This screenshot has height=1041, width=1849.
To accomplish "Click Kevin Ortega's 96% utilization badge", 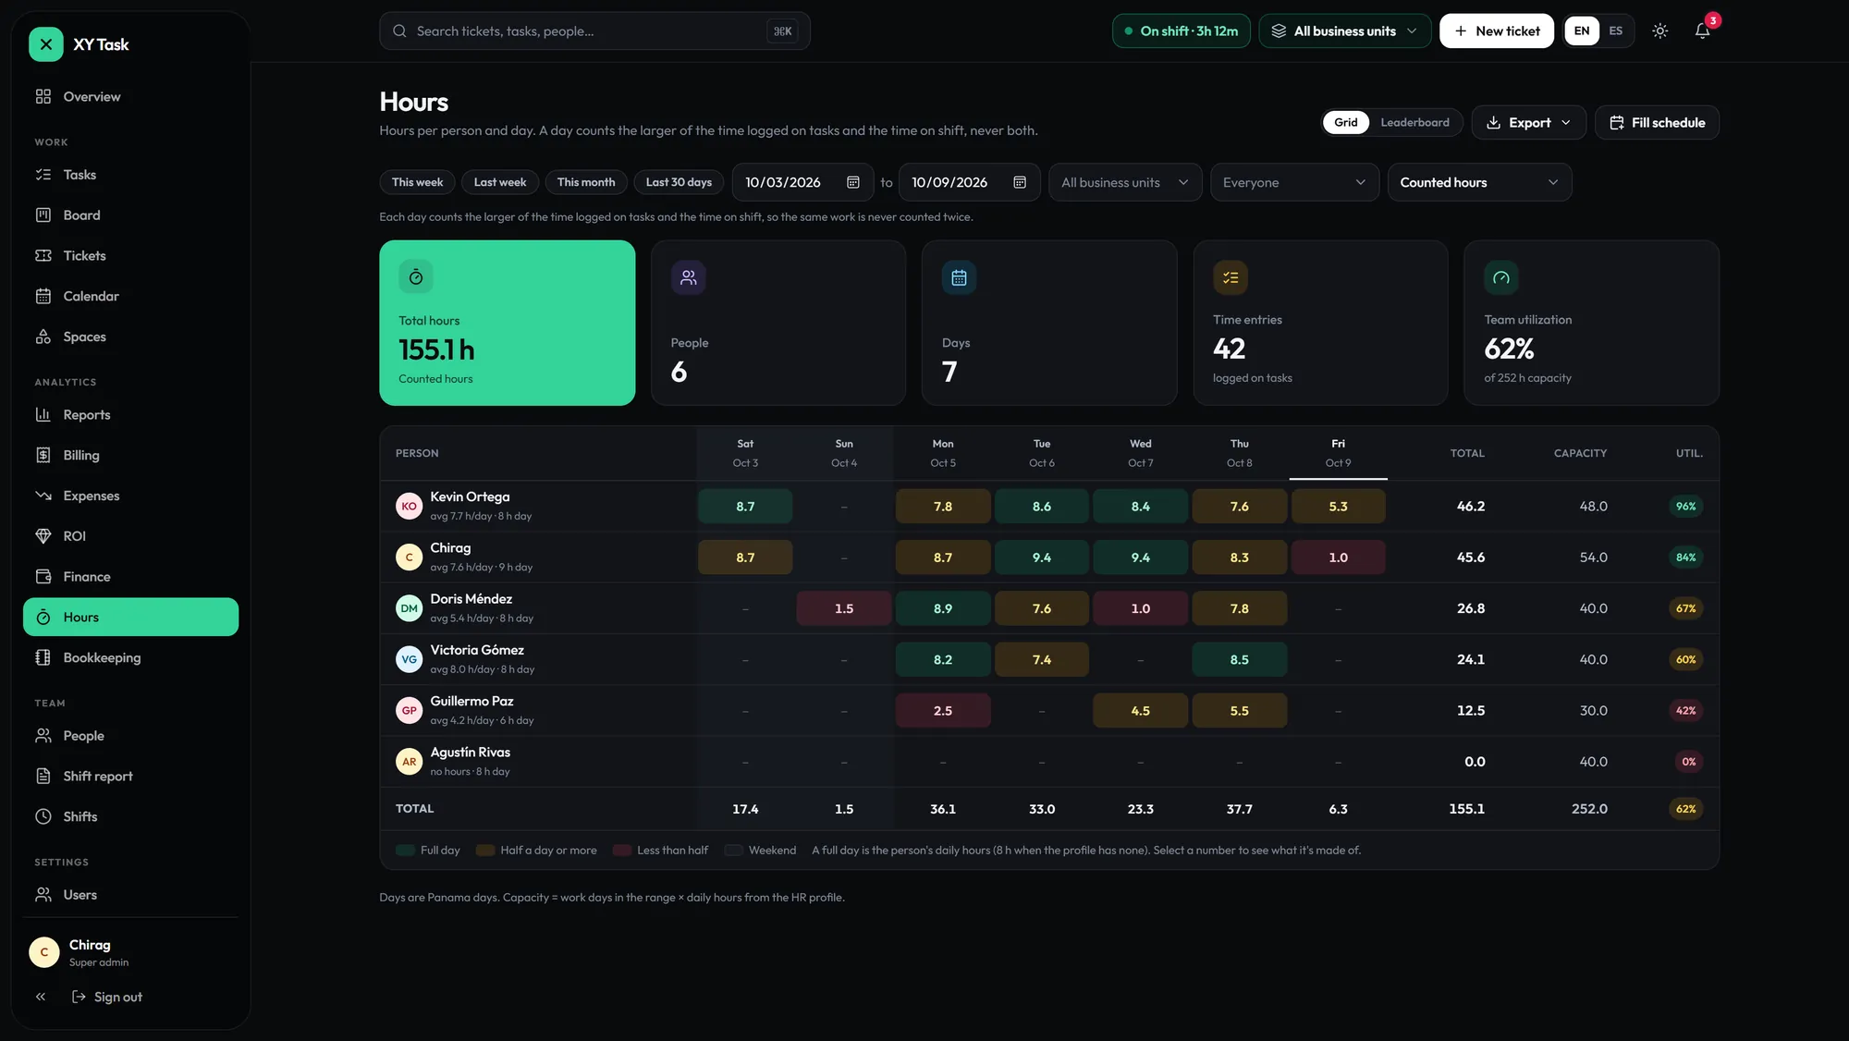I will coord(1685,507).
